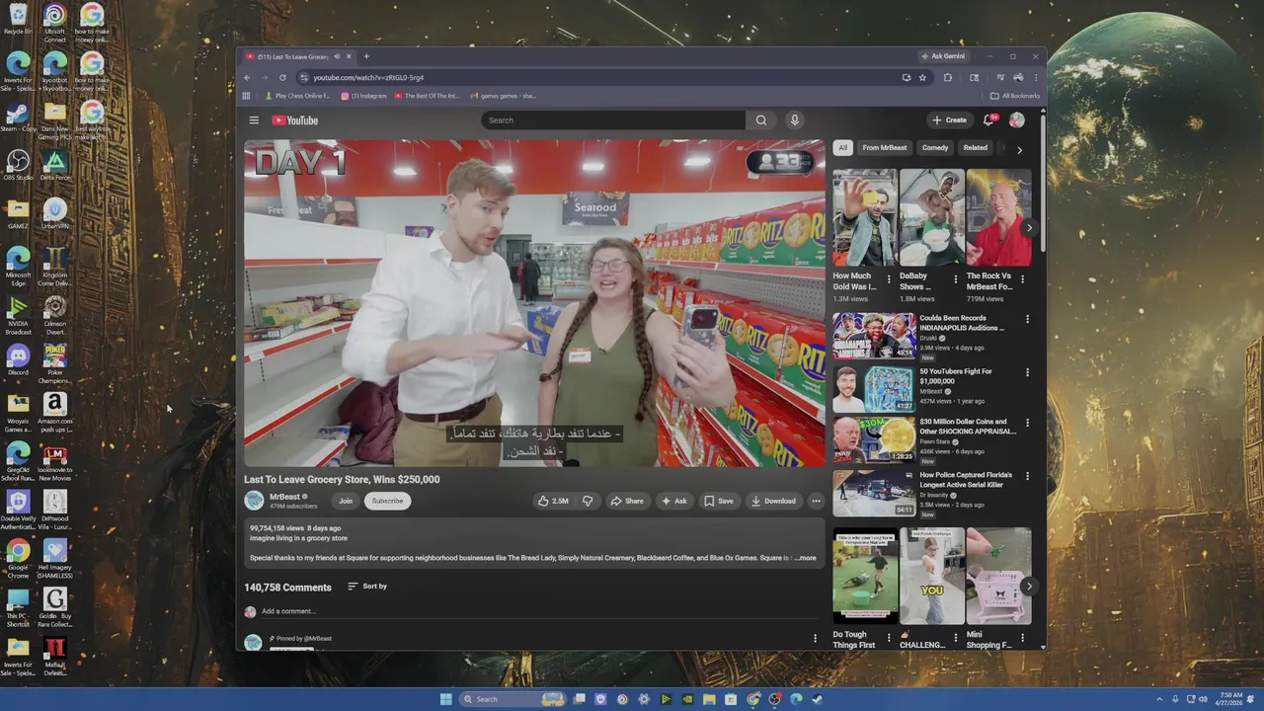Open more actions ellipsis under video
Viewport: 1264px width, 711px height.
[816, 501]
